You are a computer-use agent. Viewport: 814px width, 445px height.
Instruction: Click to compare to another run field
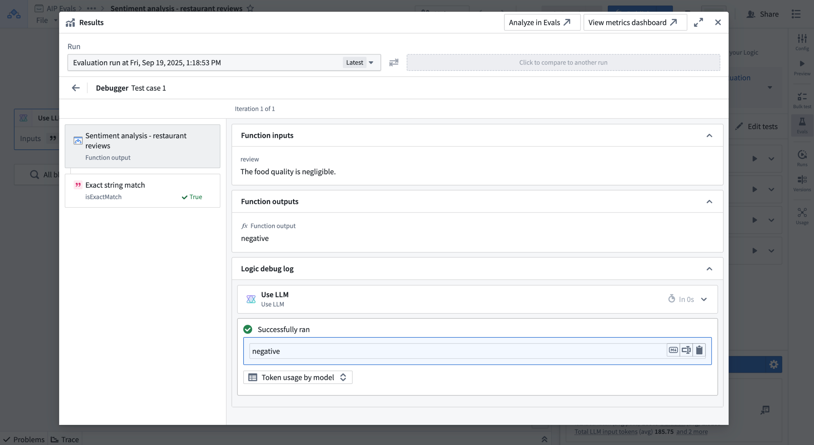click(x=563, y=63)
